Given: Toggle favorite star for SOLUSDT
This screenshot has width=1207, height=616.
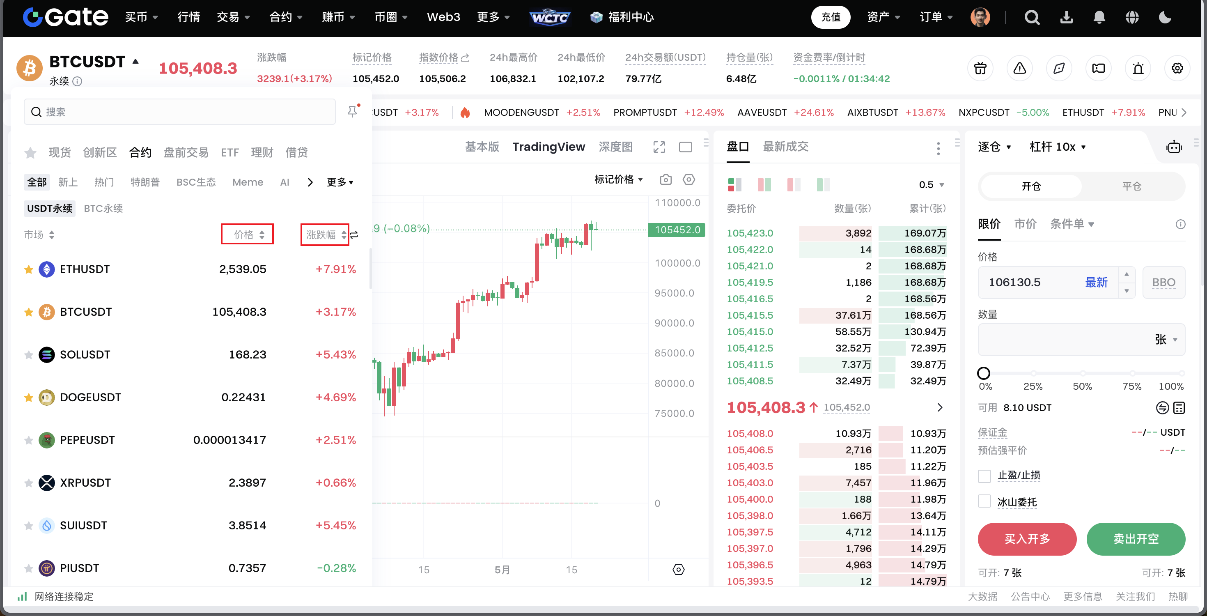Looking at the screenshot, I should 29,355.
